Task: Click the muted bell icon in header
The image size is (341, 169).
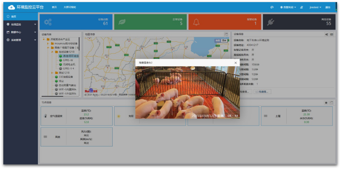Action: click(301, 7)
